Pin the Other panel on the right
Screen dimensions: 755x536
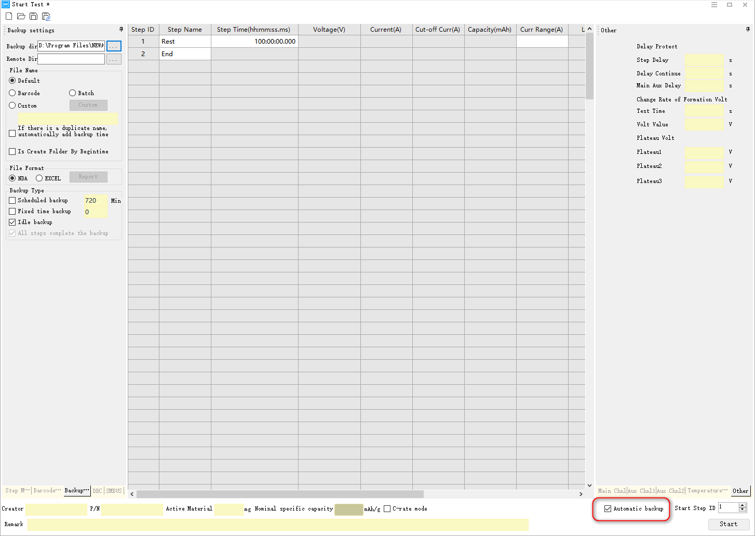pyautogui.click(x=748, y=30)
